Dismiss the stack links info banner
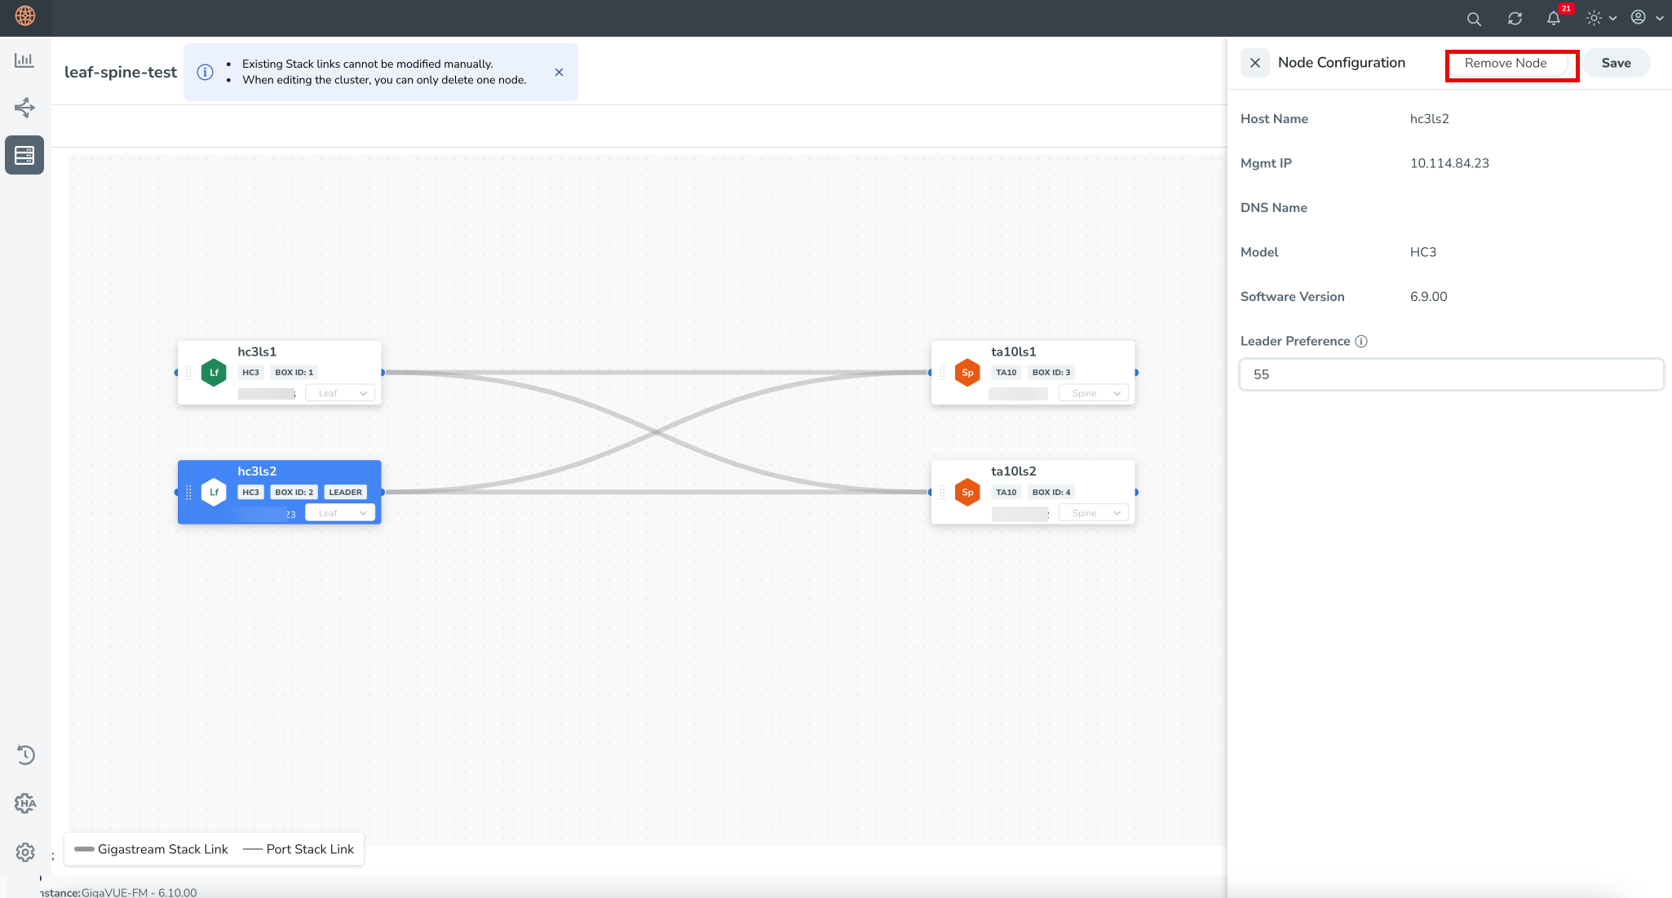 [559, 72]
